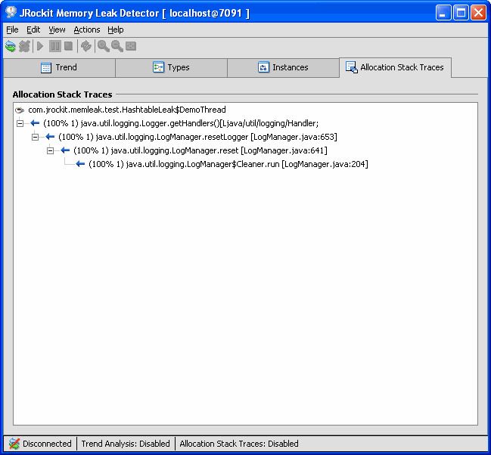Switch to the Trend tab
Screen dimensions: 491x455
[x=59, y=67]
